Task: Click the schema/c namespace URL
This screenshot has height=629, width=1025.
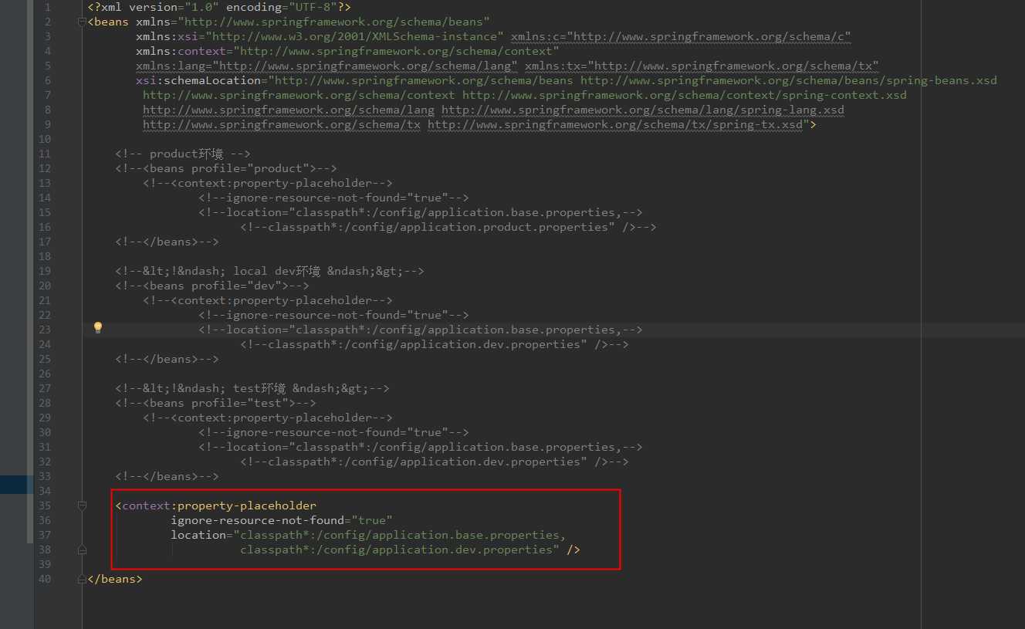Action: [x=709, y=36]
